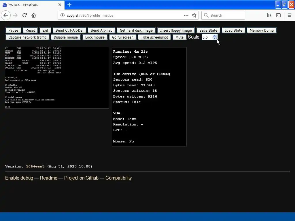Increase Scale with the up spinner arrow
This screenshot has width=295, height=221.
click(x=214, y=36)
